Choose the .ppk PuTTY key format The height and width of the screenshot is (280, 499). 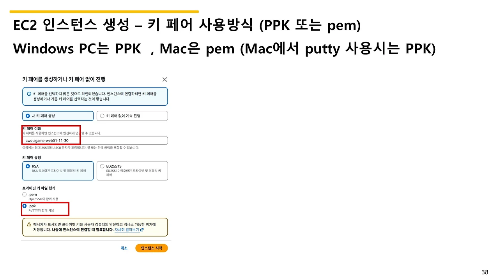click(x=24, y=206)
